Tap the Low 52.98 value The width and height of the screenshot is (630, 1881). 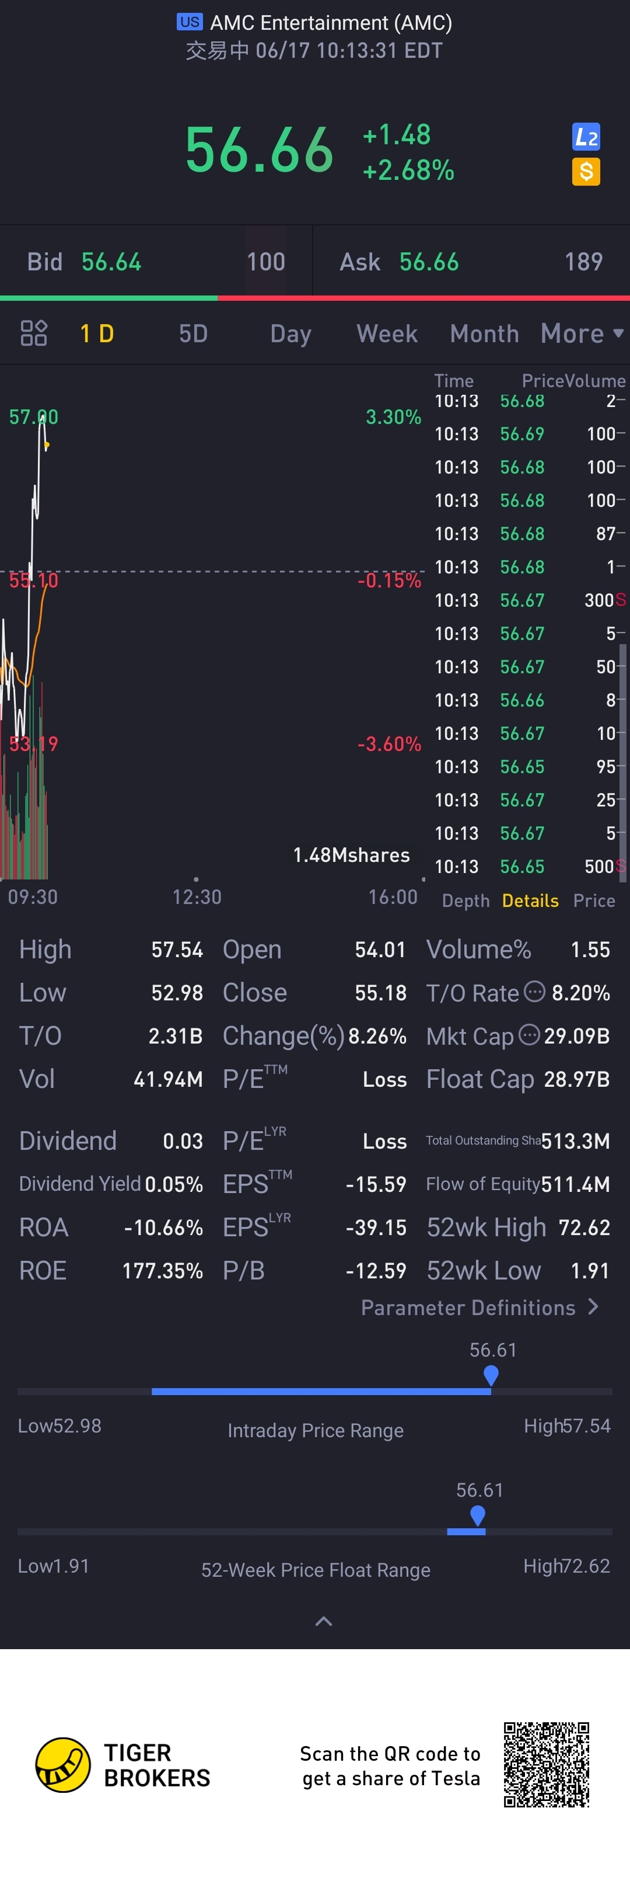click(177, 992)
